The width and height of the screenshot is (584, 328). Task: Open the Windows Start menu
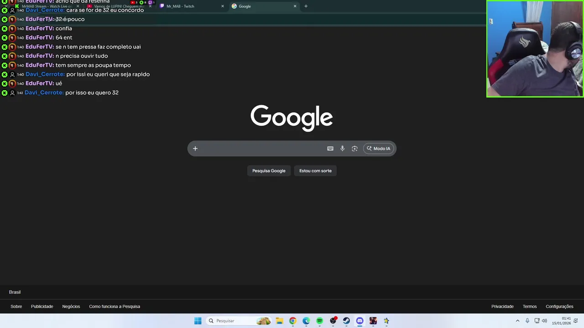tap(198, 321)
